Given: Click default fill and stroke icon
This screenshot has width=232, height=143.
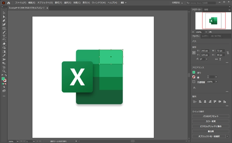Looking at the screenshot, I should 2,75.
